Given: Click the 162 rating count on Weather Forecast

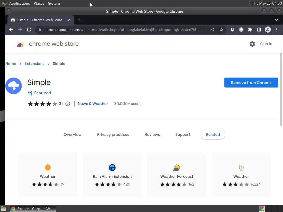Looking at the screenshot, I should tap(191, 184).
